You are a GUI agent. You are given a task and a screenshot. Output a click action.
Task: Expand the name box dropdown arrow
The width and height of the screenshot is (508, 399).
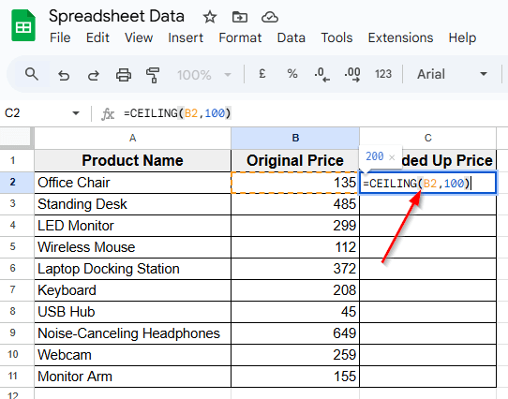point(76,113)
